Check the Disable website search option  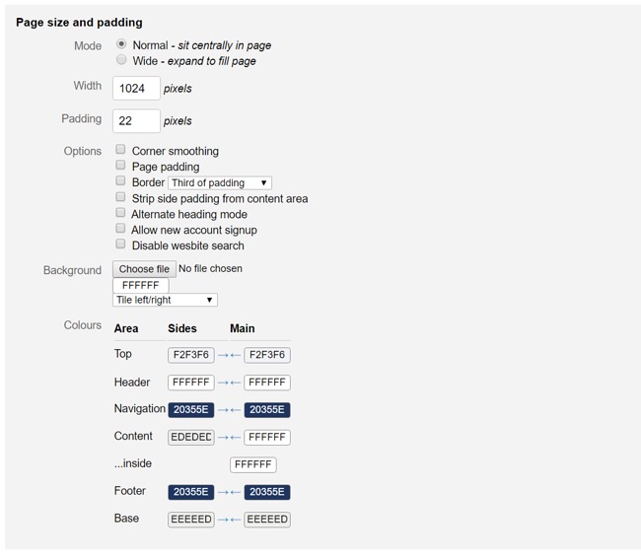click(120, 244)
